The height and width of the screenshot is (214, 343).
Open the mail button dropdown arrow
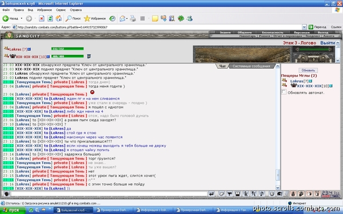[127, 19]
